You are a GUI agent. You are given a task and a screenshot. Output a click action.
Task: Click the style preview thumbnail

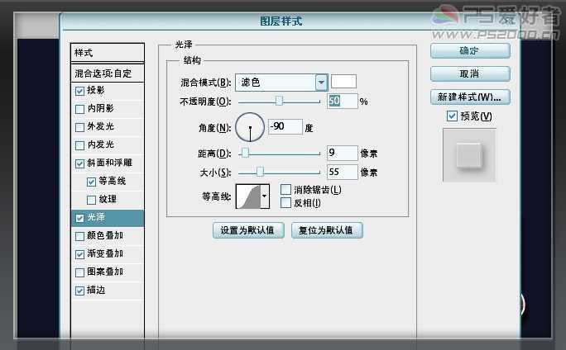(x=469, y=155)
